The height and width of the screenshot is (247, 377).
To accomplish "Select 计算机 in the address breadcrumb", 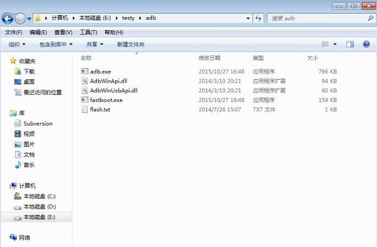I will tap(60, 18).
